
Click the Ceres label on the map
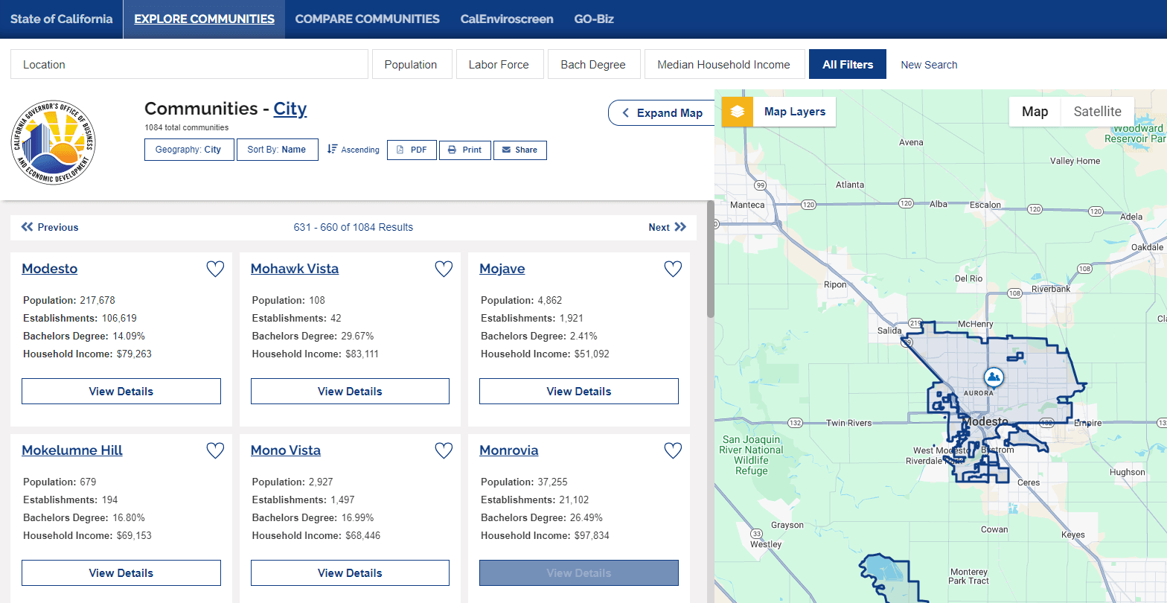[x=1029, y=482]
